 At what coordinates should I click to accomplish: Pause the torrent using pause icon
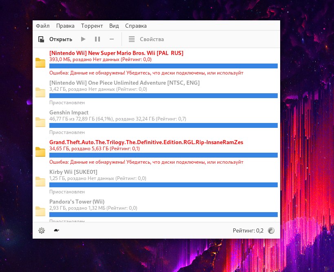(97, 39)
